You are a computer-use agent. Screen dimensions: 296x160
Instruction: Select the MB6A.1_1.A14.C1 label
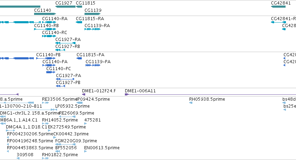(19, 120)
